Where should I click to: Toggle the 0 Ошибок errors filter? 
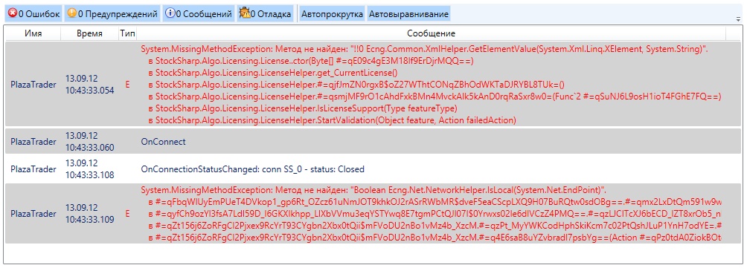tap(33, 14)
